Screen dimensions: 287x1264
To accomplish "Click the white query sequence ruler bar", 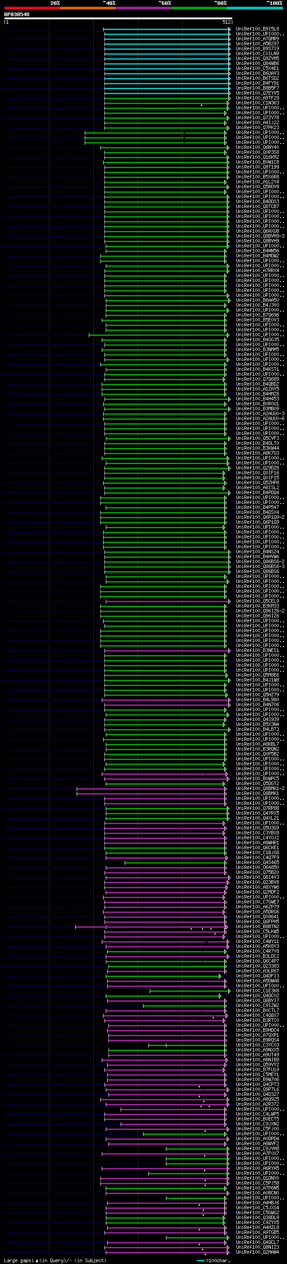I will pos(118,18).
